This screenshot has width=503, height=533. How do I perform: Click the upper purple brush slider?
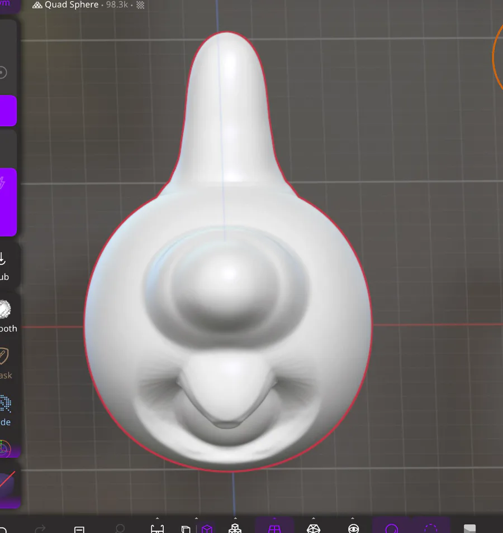7,111
